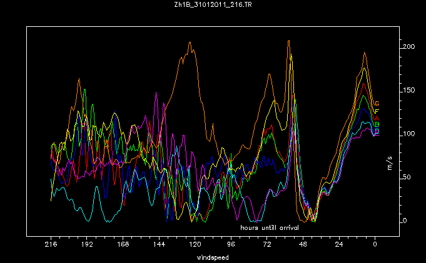Image resolution: width=426 pixels, height=263 pixels.
Task: Click the 150 value on the y-axis
Action: pos(409,91)
